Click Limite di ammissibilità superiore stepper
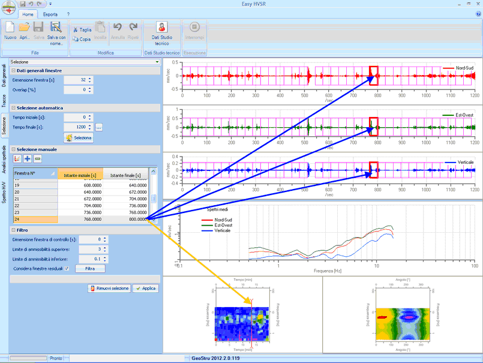The width and height of the screenshot is (483, 363). click(105, 249)
